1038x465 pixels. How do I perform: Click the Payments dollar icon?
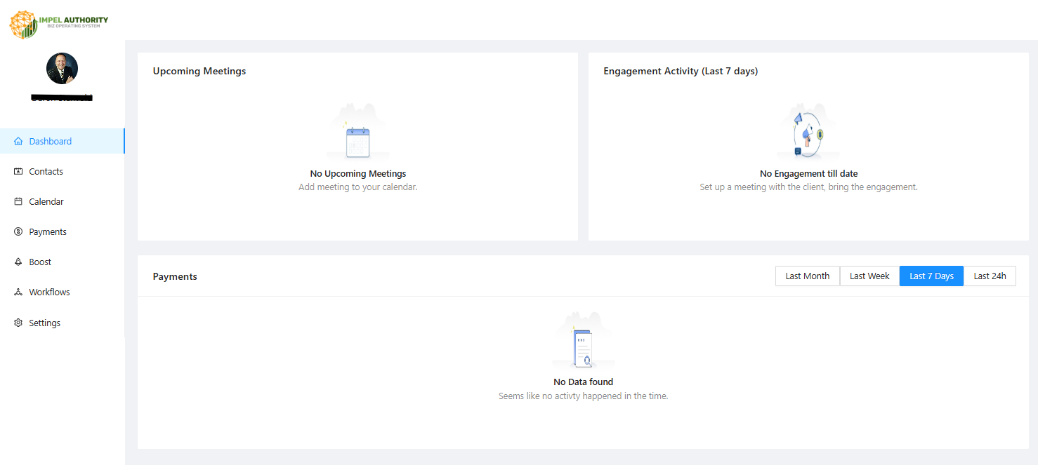tap(18, 231)
